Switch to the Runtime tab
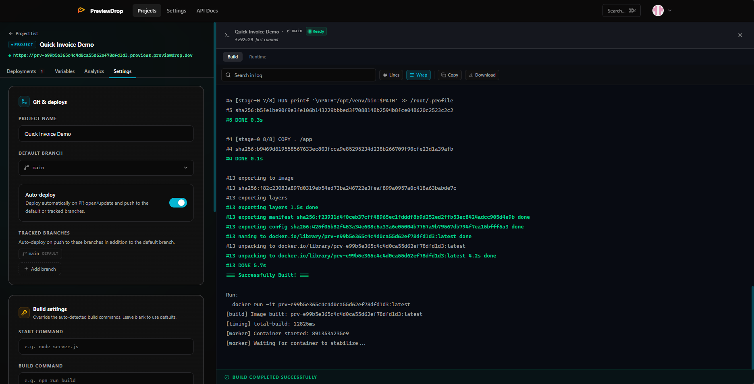Image resolution: width=754 pixels, height=384 pixels. 258,57
